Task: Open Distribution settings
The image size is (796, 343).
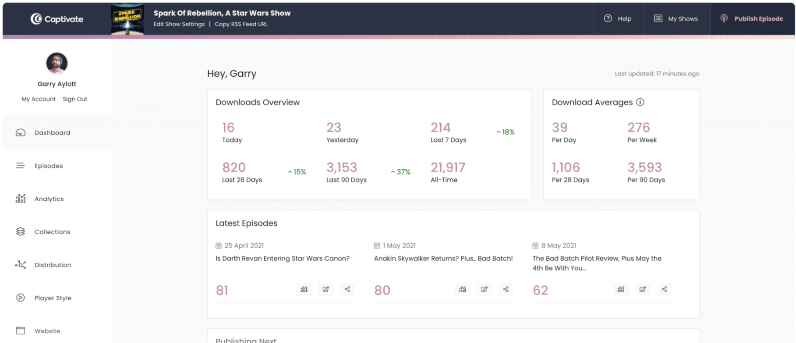Action: click(x=53, y=265)
